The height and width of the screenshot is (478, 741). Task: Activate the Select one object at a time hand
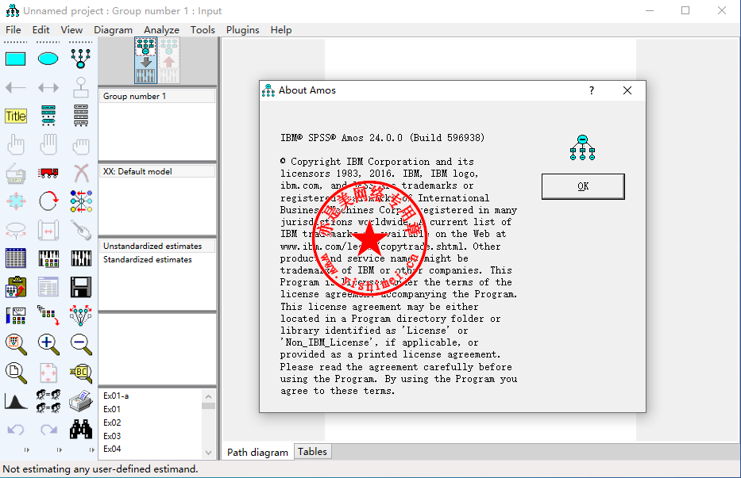(16, 145)
